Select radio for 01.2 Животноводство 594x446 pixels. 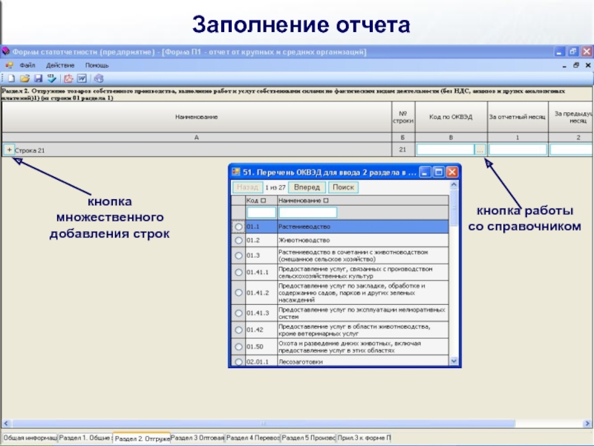coord(238,240)
